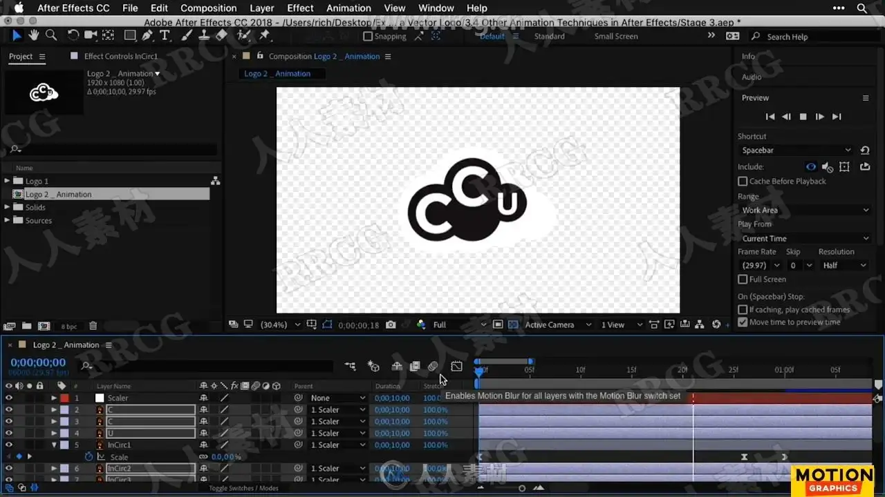Hide the U layer with its eye icon

click(x=9, y=433)
